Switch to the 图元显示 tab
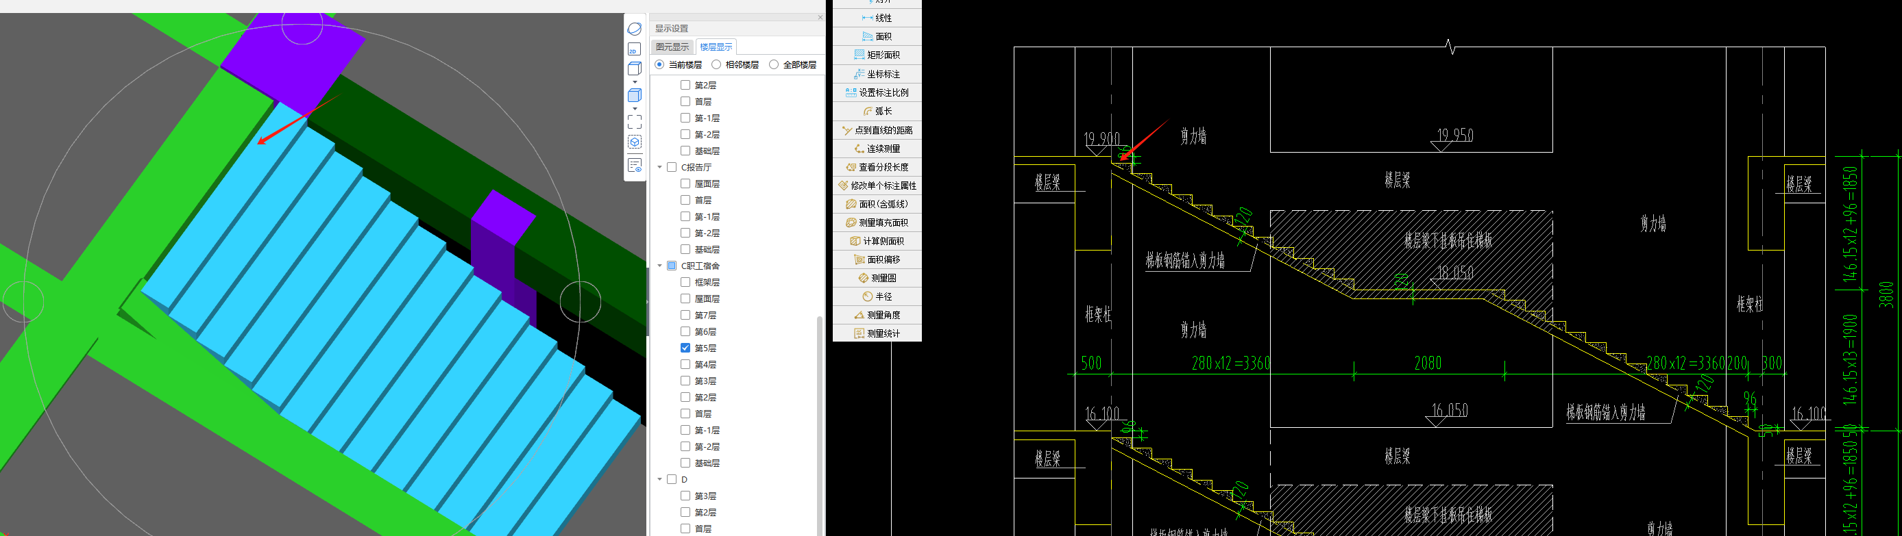Image resolution: width=1902 pixels, height=536 pixels. pyautogui.click(x=672, y=47)
